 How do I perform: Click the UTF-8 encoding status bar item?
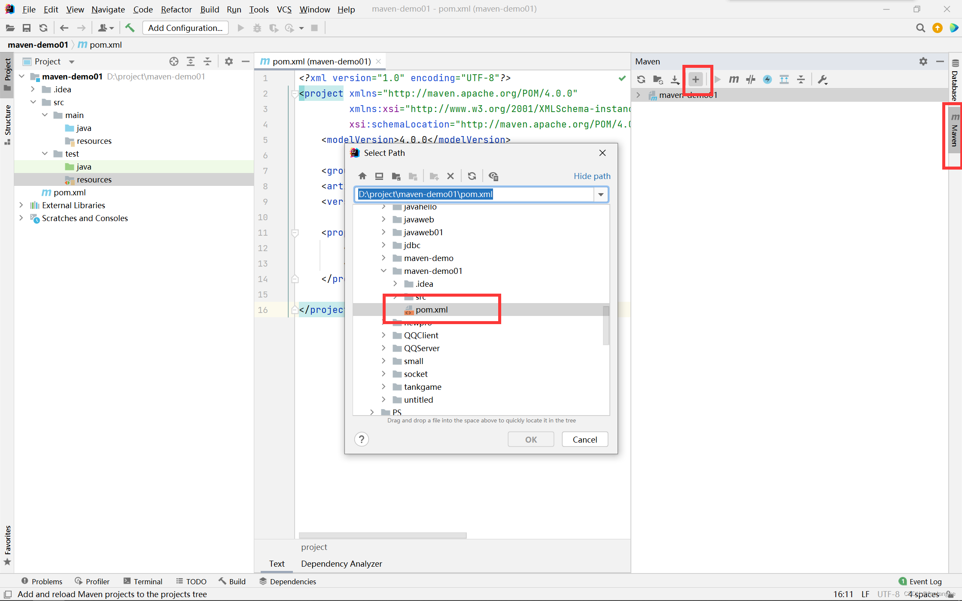[888, 594]
